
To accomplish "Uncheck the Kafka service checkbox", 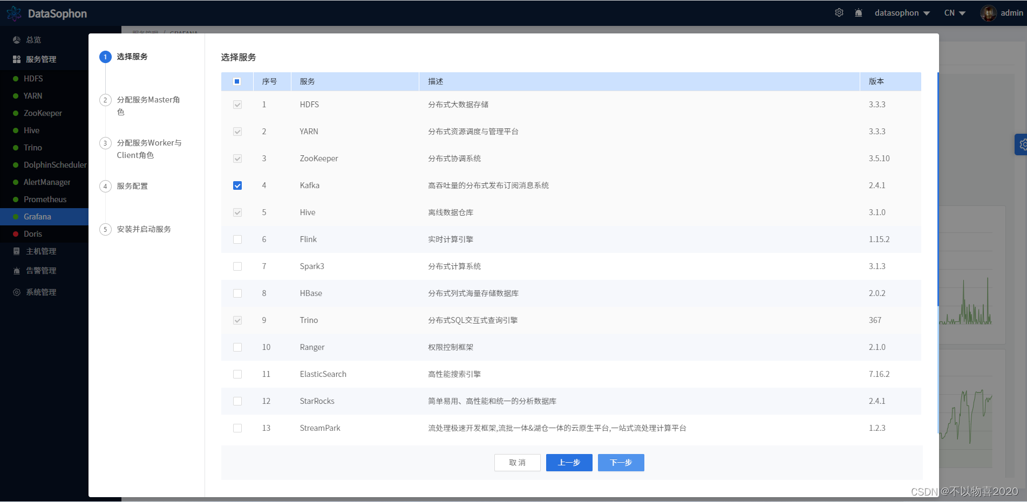I will (237, 185).
